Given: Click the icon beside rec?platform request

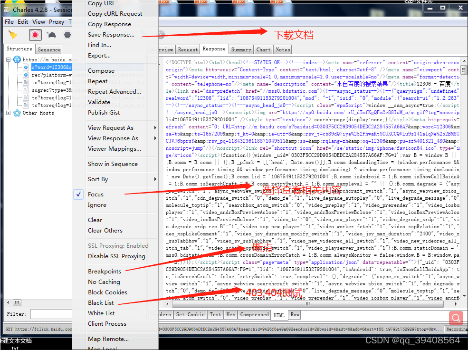Looking at the screenshot, I should [x=26, y=75].
